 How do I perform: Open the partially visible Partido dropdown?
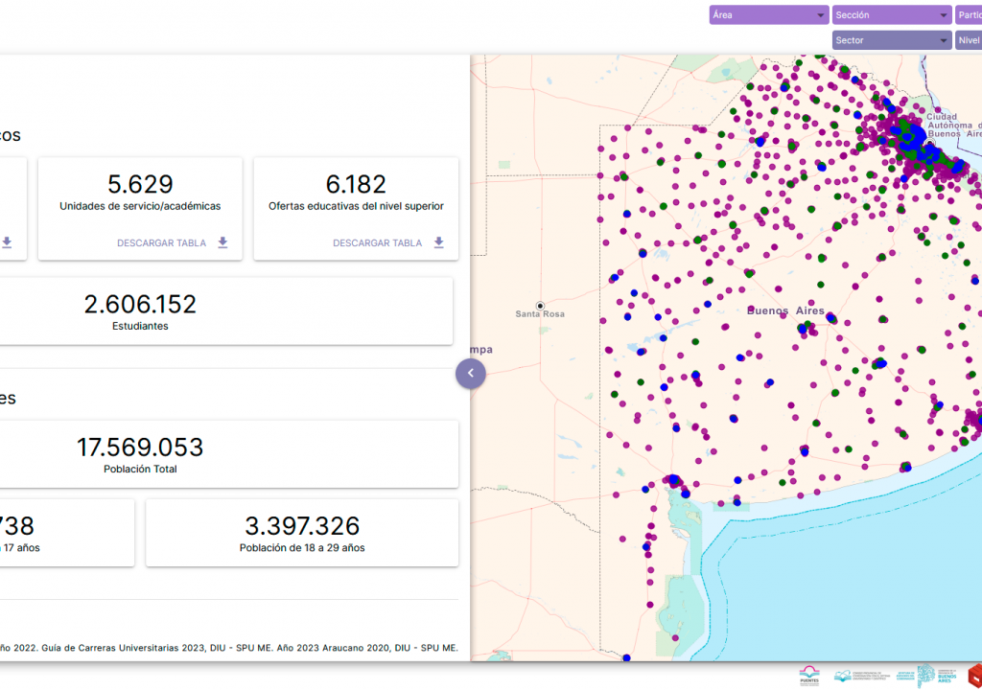(968, 15)
